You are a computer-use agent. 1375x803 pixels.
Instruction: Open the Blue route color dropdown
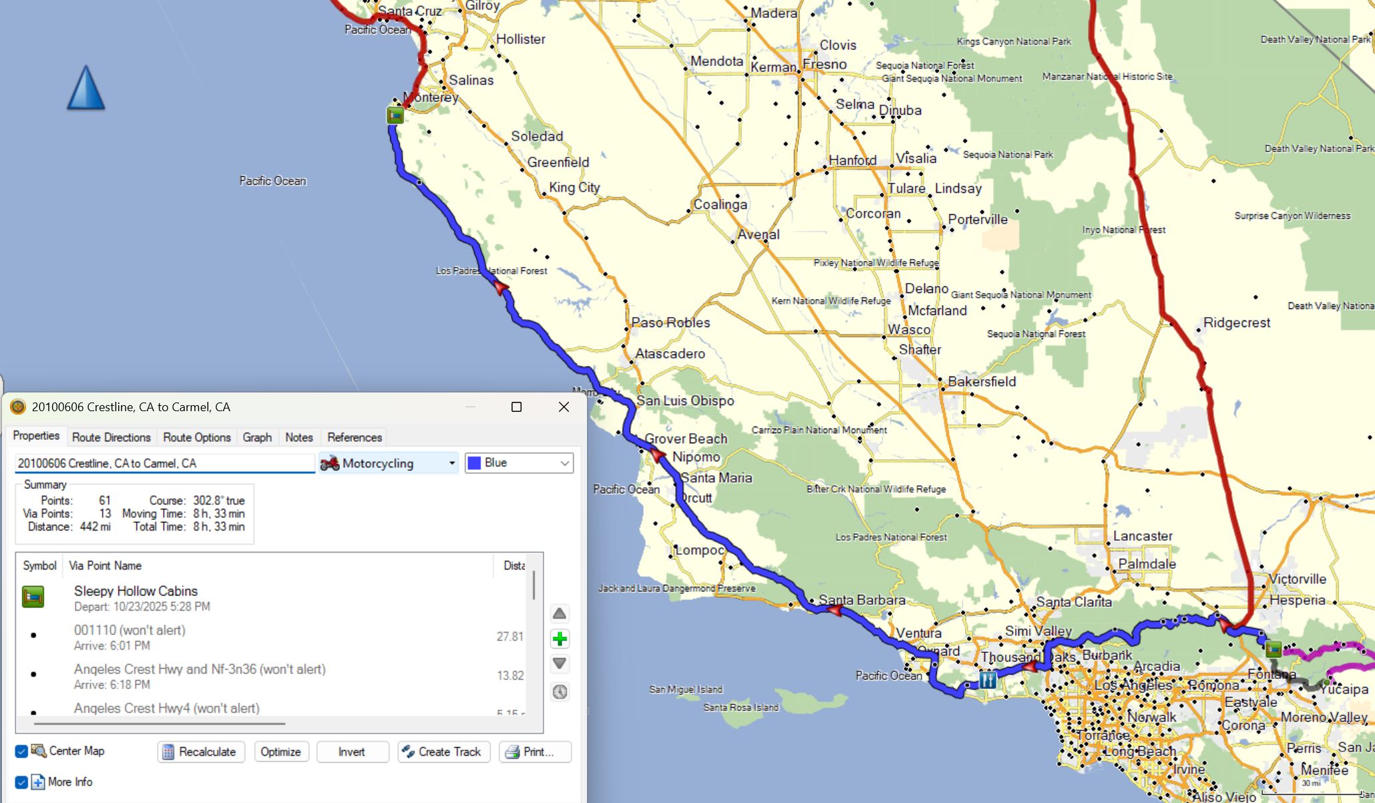click(519, 463)
